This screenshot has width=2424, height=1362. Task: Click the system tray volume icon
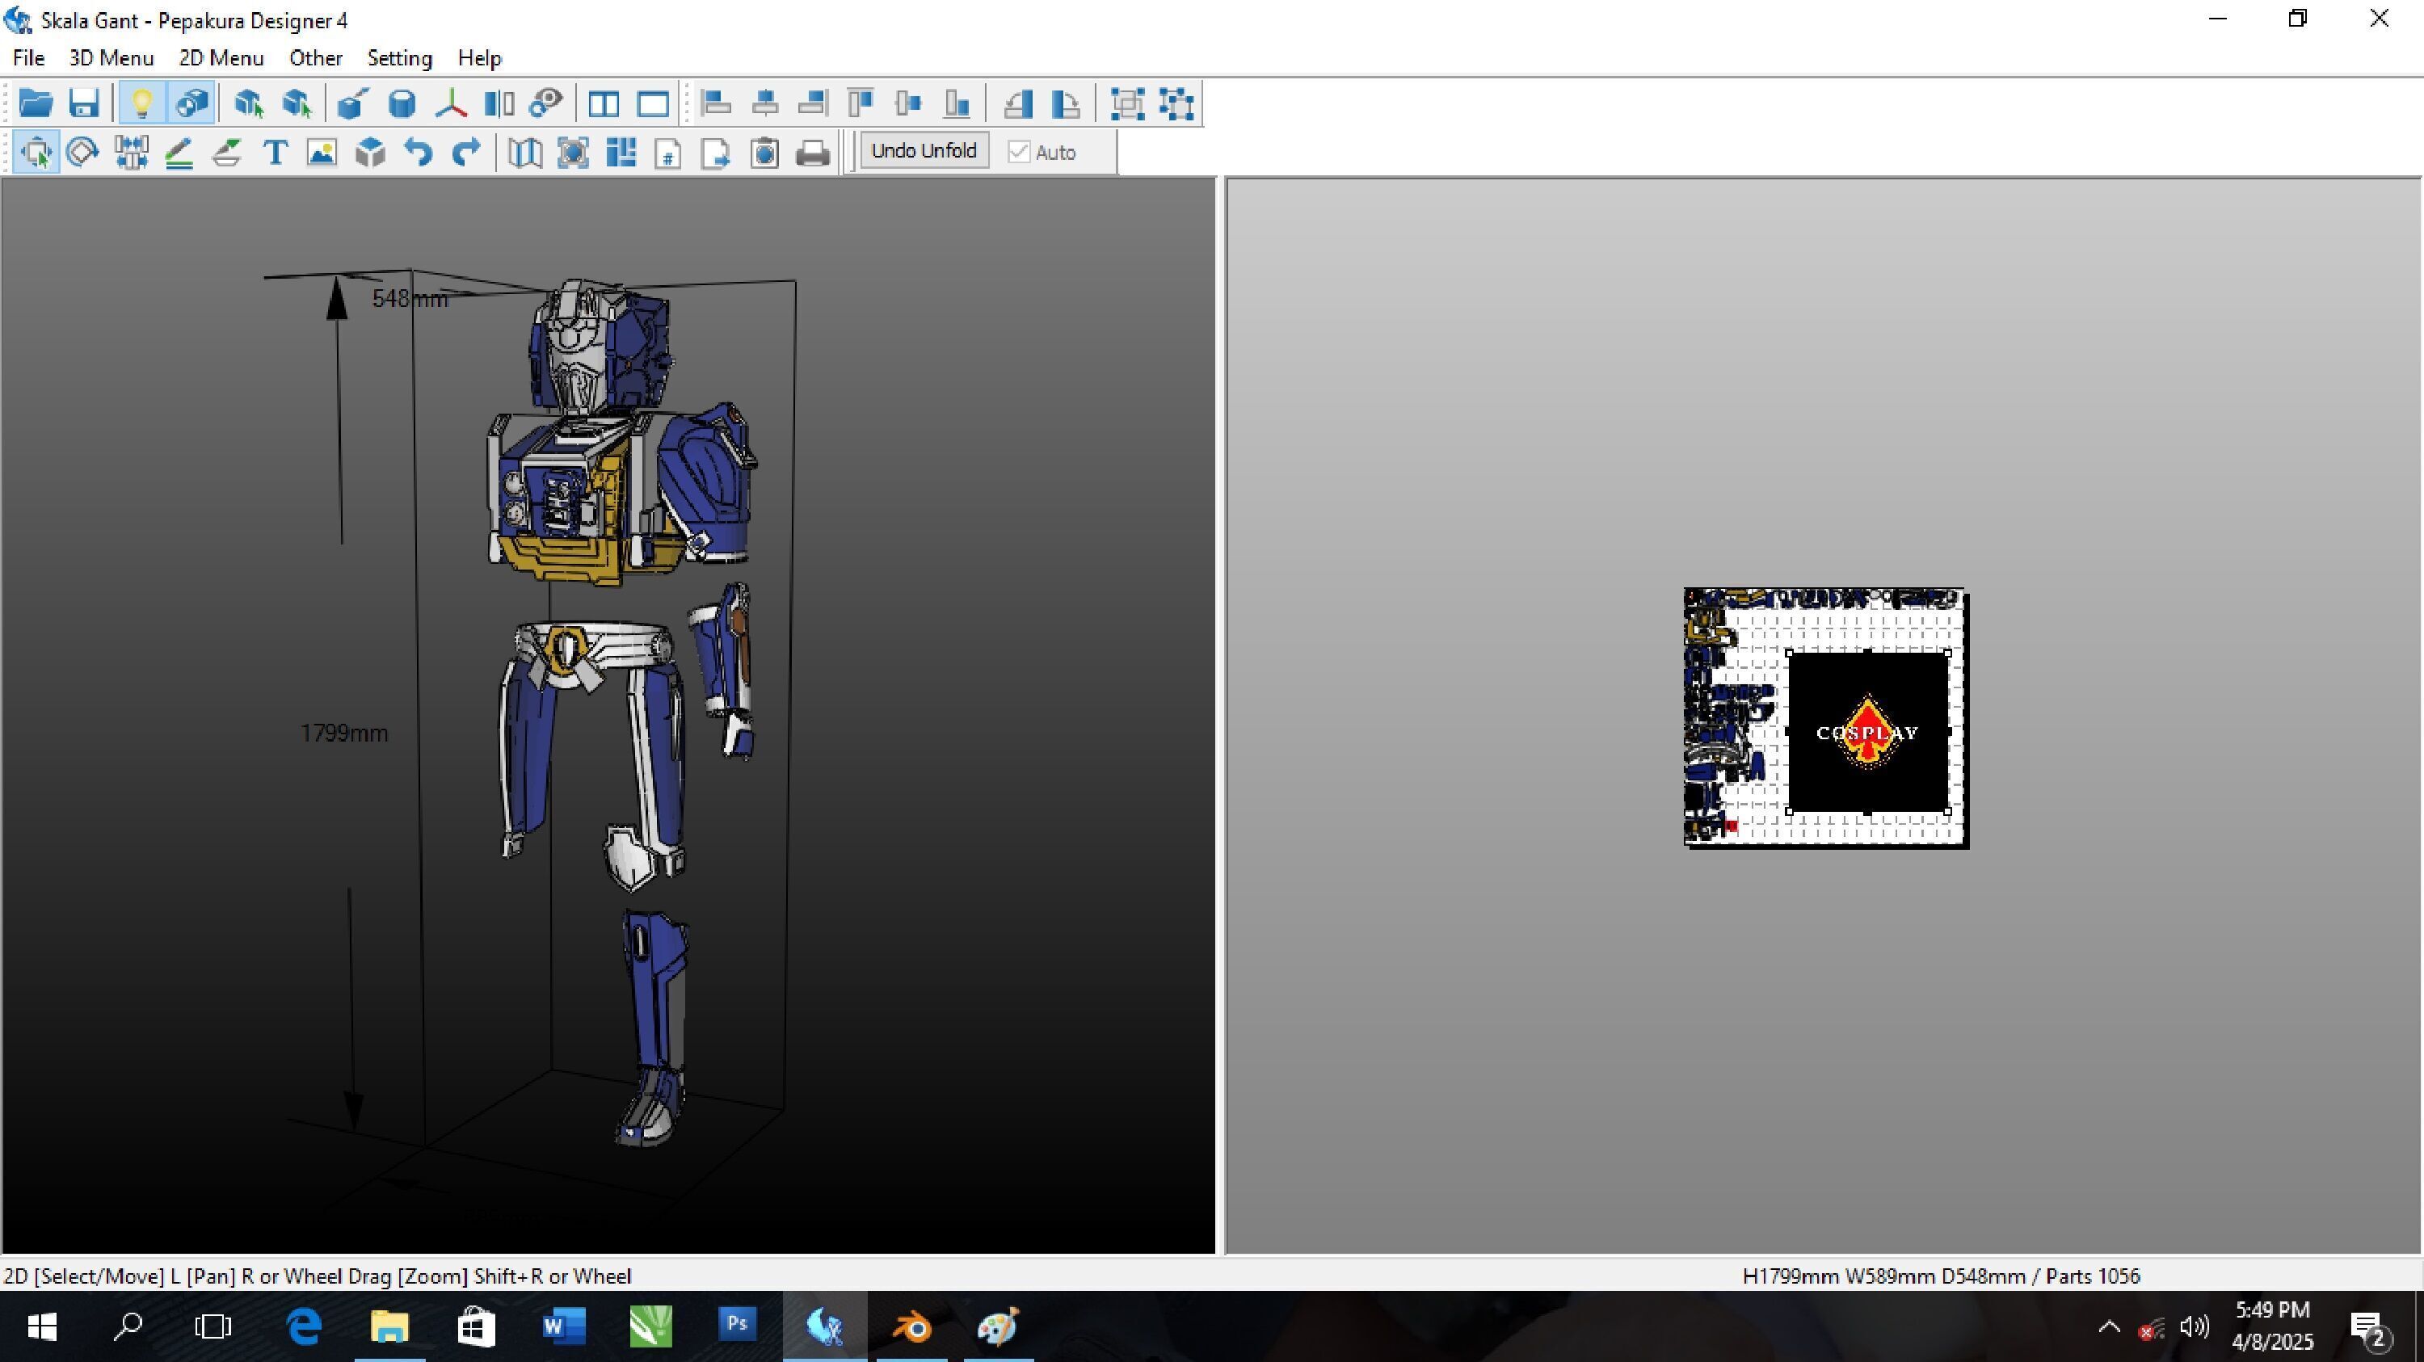coord(2194,1326)
